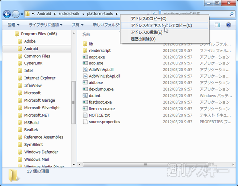Click the folder icon in address bar

tap(28, 14)
